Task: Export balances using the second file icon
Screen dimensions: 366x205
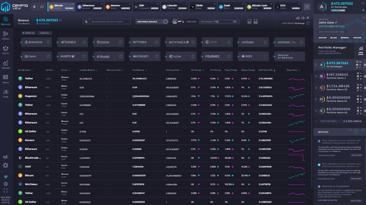Action: pyautogui.click(x=256, y=21)
